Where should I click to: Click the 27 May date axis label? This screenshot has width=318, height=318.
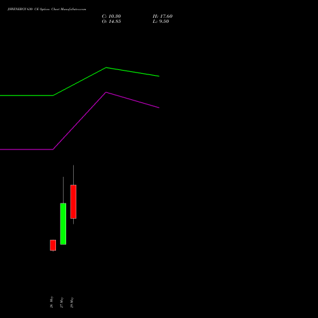62,302
